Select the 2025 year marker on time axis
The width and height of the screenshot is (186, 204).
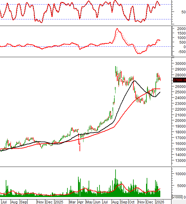click(59, 202)
